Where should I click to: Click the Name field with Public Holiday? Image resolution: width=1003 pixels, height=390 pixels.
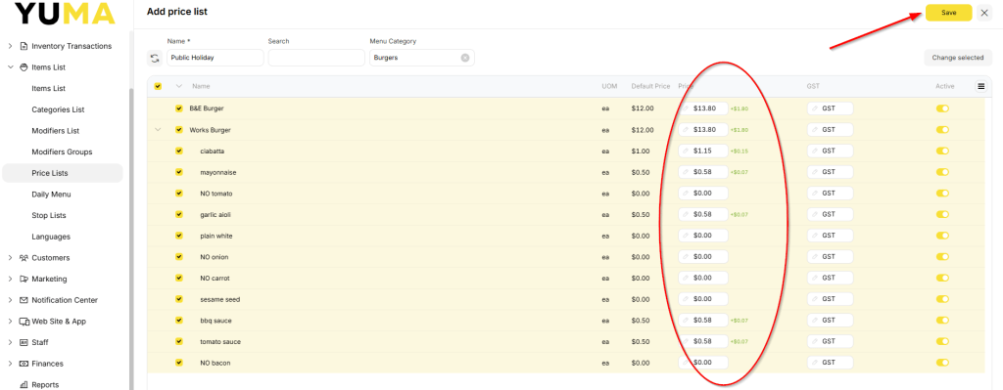click(215, 58)
